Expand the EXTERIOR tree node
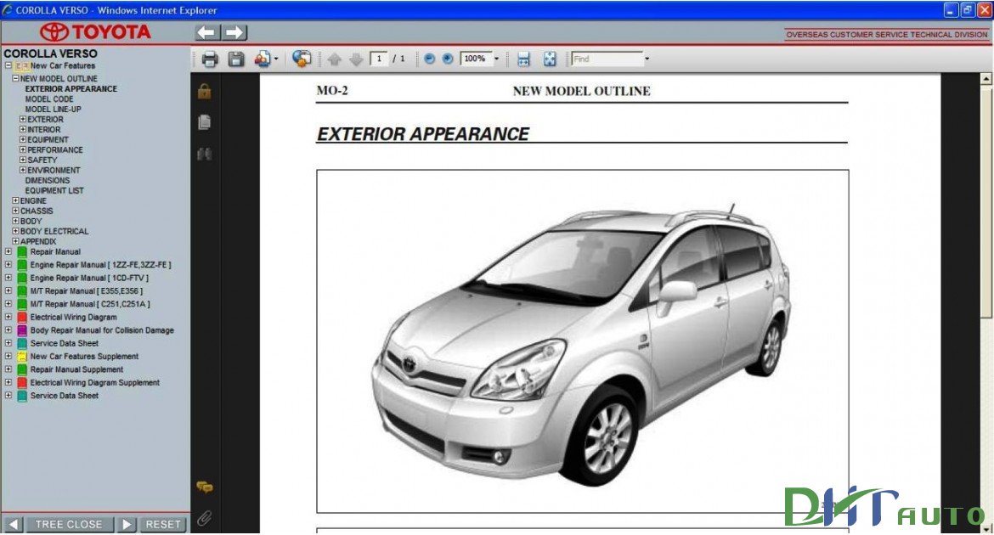Screen dimensions: 994x535 (x=23, y=119)
